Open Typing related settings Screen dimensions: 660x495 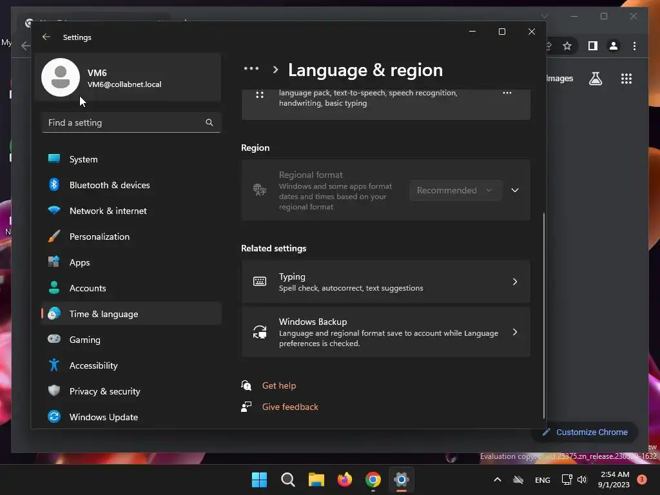[x=385, y=282]
